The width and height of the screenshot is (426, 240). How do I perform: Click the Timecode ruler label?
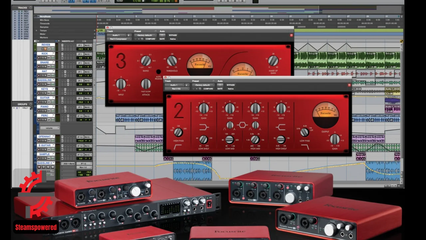(x=44, y=23)
